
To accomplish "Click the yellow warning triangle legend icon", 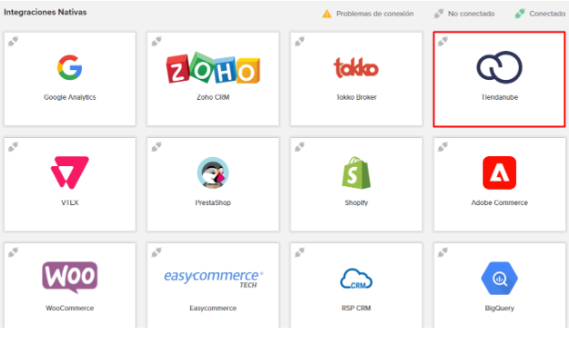I will [x=326, y=14].
